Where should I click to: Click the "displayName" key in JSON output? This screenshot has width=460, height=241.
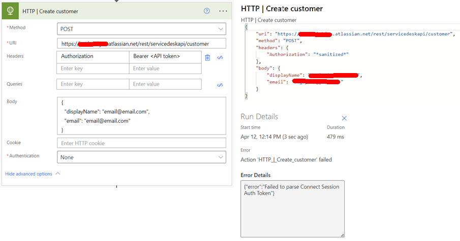point(286,75)
